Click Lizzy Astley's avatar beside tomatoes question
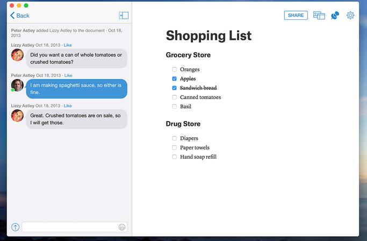The image size is (367, 241). coord(17,55)
